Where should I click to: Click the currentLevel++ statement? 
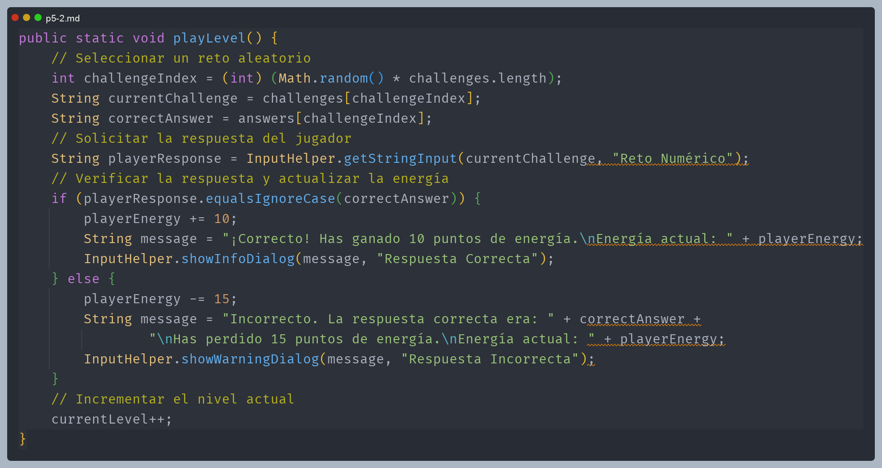[x=111, y=419]
